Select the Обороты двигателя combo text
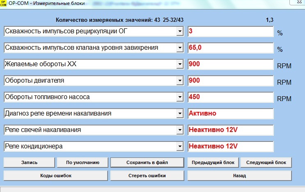 click(x=34, y=81)
